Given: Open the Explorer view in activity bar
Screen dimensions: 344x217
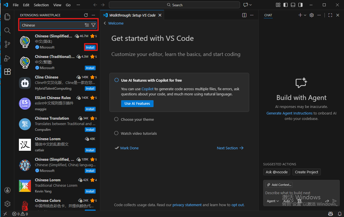Looking at the screenshot, I should (7, 17).
